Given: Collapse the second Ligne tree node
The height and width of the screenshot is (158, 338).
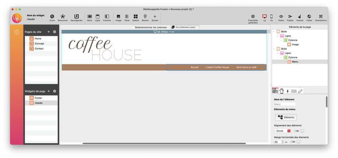Looking at the screenshot, I should point(277,53).
